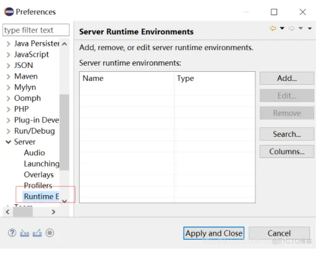
Task: Open the preferences page view menu arrow
Action: click(310, 29)
